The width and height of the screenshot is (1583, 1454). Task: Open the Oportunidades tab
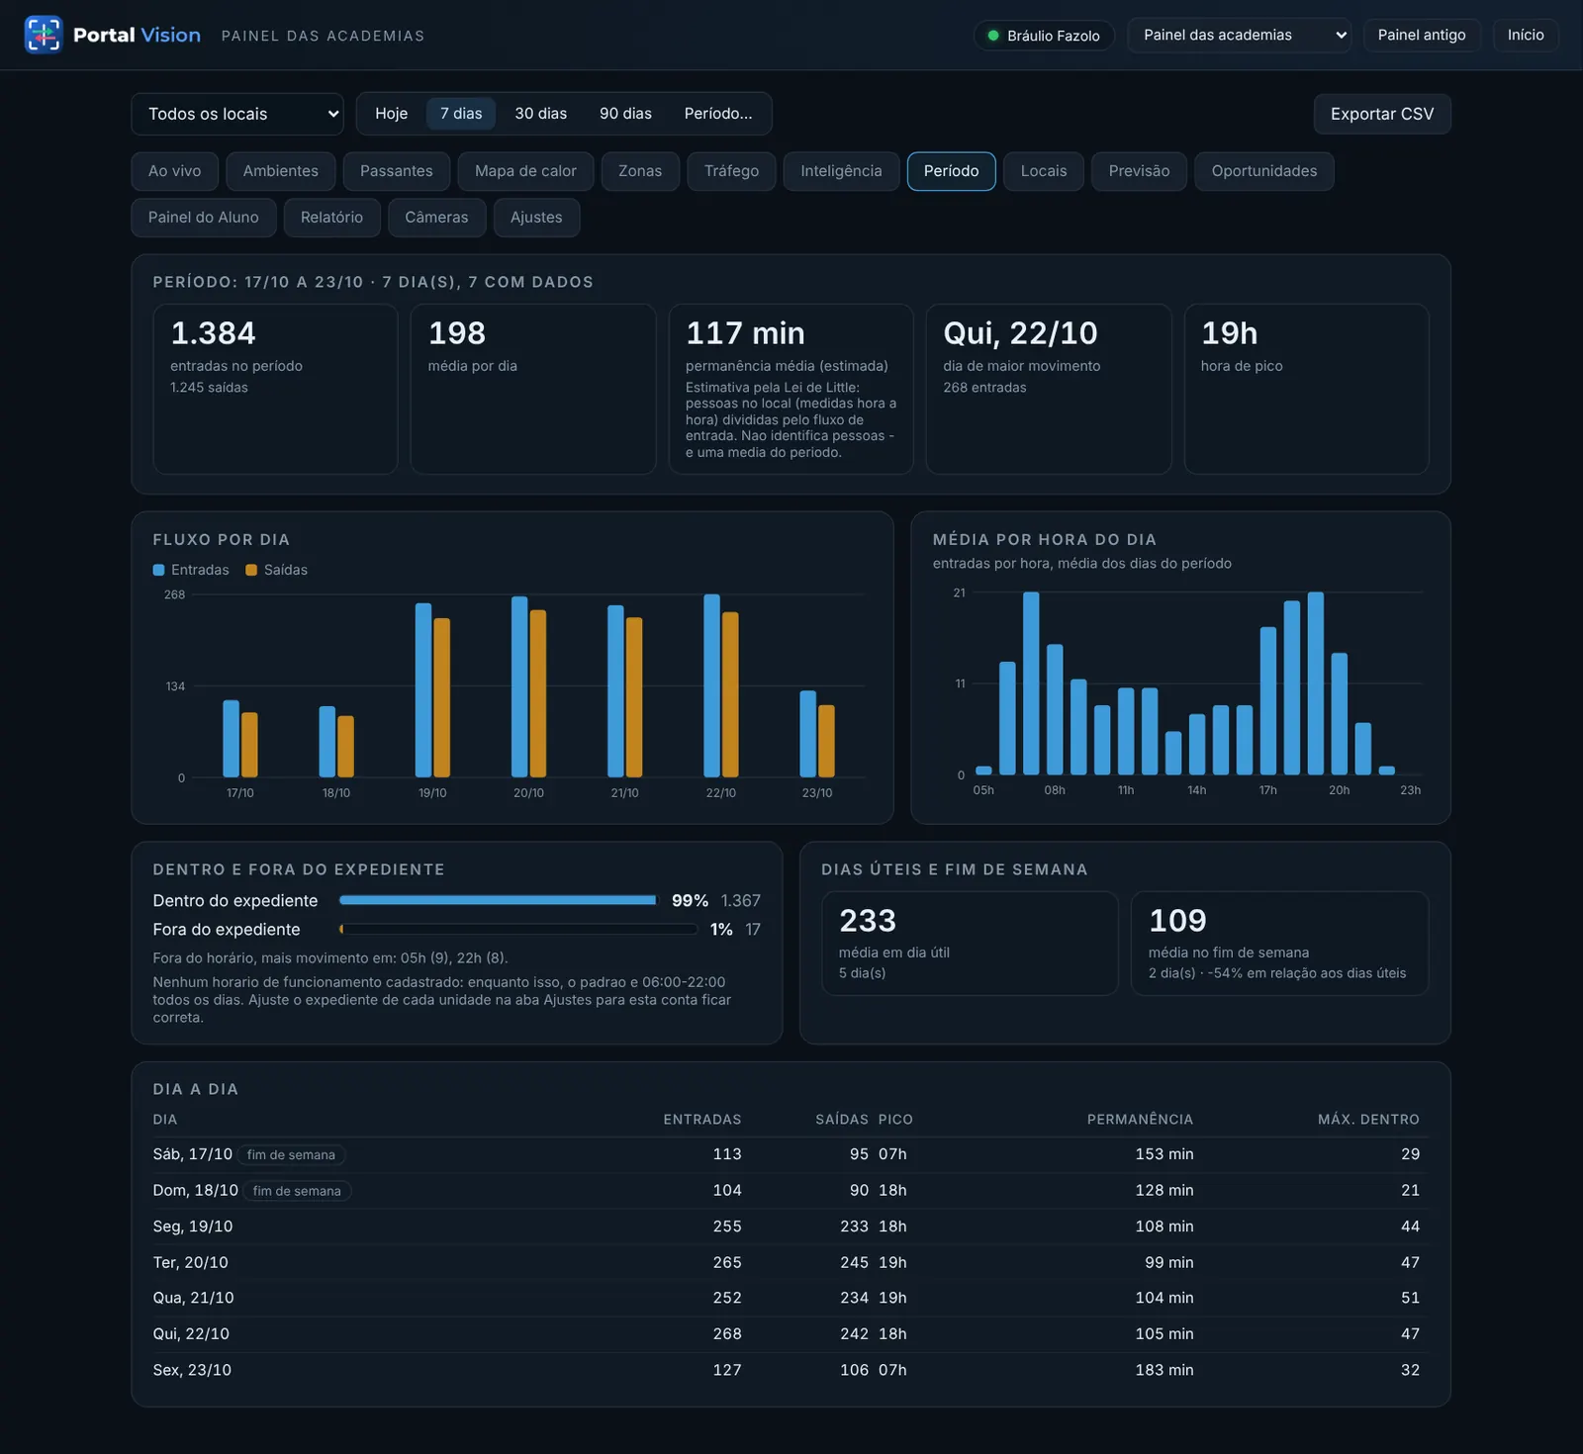(x=1264, y=171)
